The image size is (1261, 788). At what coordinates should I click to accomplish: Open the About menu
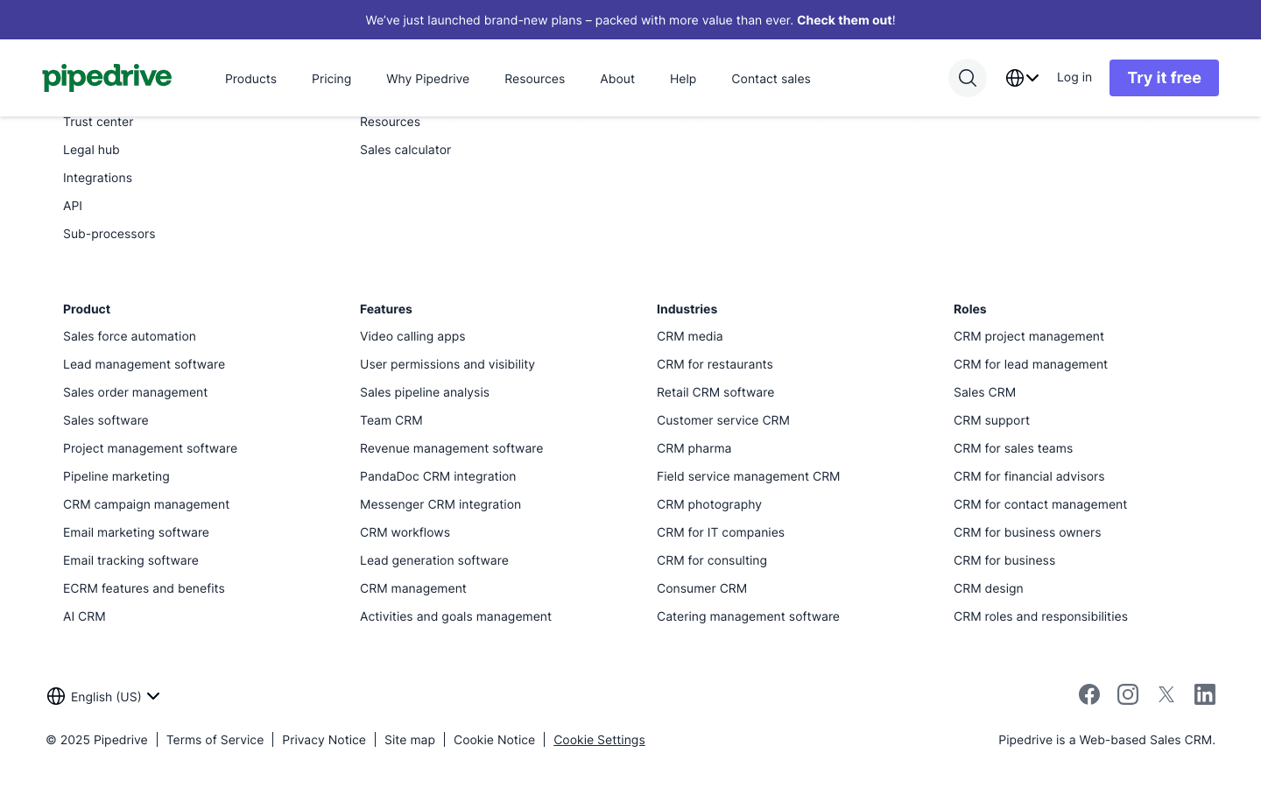617,79
